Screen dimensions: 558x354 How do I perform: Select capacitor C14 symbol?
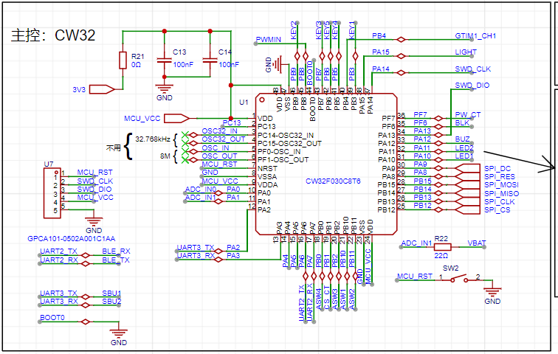click(x=210, y=60)
